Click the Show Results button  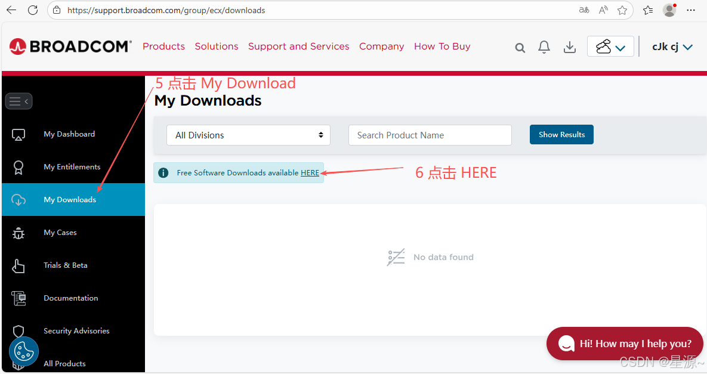561,135
